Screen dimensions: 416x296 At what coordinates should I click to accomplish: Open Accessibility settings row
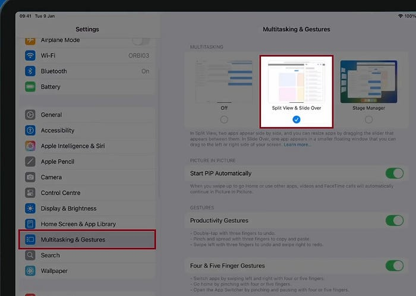pyautogui.click(x=87, y=130)
